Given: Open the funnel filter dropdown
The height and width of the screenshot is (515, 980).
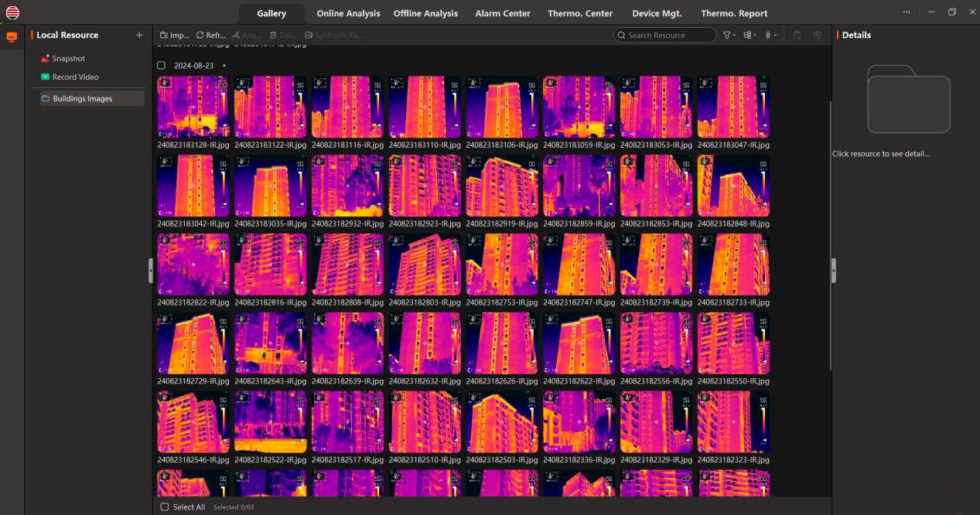Looking at the screenshot, I should coord(729,35).
